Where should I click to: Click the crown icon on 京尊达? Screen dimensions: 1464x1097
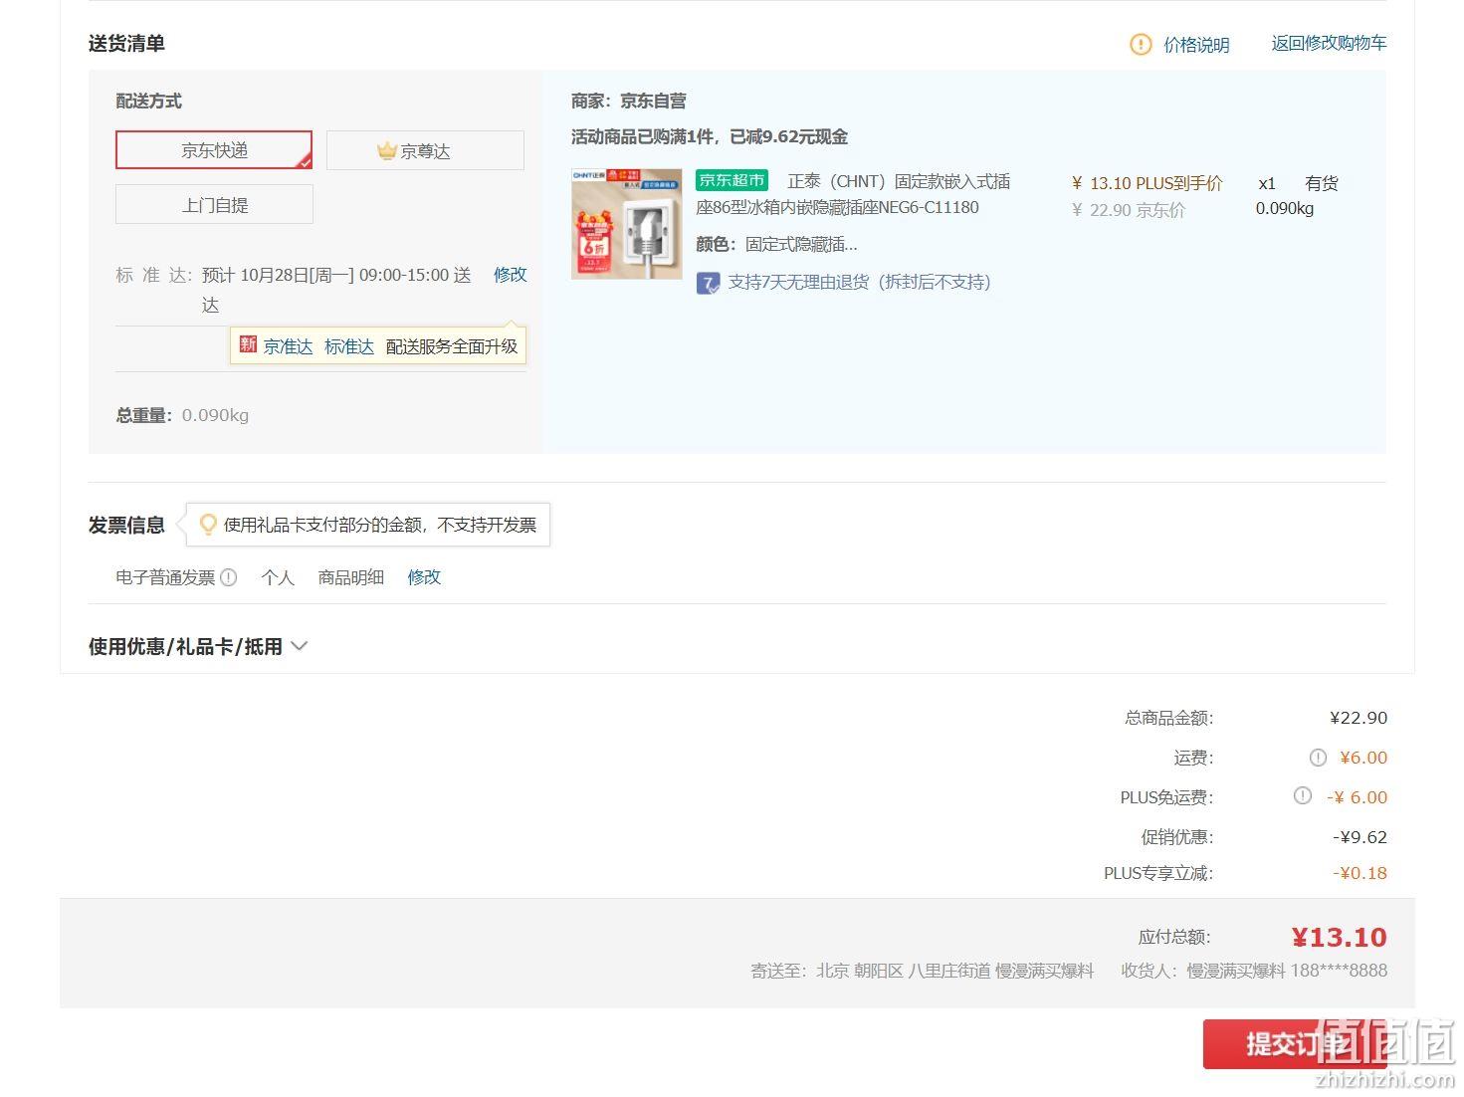[x=387, y=150]
